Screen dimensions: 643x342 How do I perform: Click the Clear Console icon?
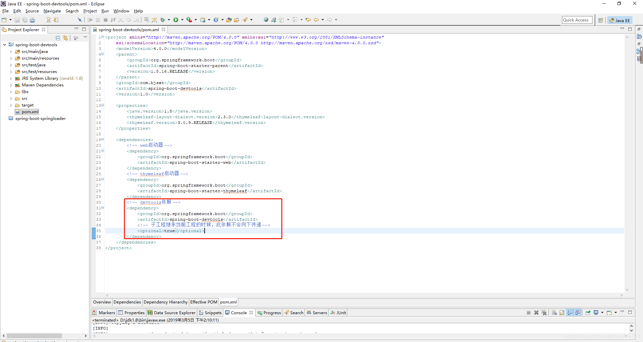[554, 313]
